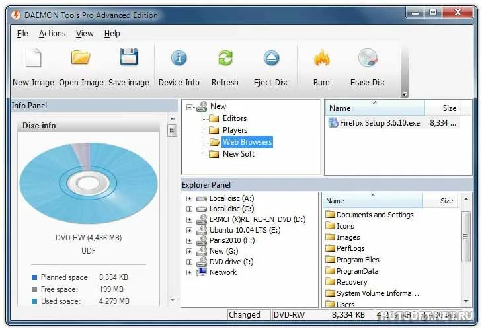The width and height of the screenshot is (482, 329).
Task: Expand Ubuntu 10.04 LTS (E:) node
Action: coord(189,231)
